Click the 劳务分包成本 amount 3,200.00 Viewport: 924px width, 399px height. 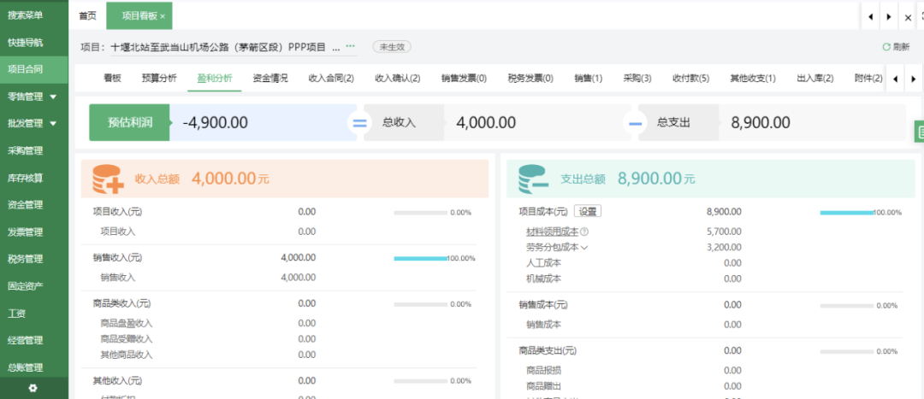[x=724, y=248]
